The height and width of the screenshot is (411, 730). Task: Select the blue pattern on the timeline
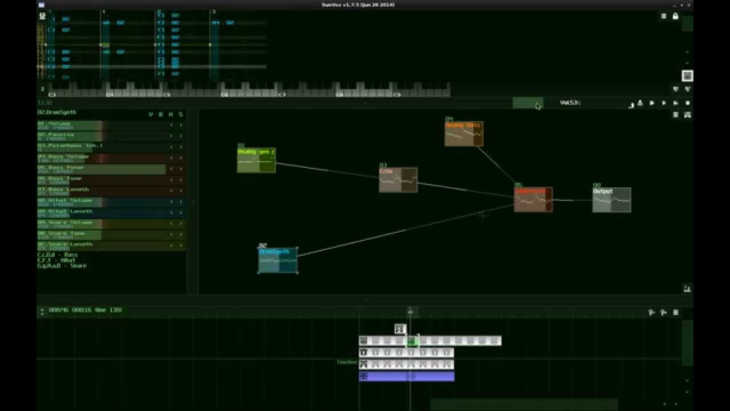tap(407, 376)
